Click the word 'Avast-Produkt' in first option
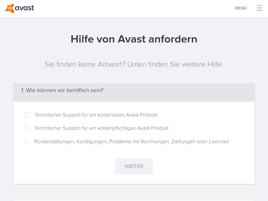This screenshot has width=268, height=201. pos(142,115)
